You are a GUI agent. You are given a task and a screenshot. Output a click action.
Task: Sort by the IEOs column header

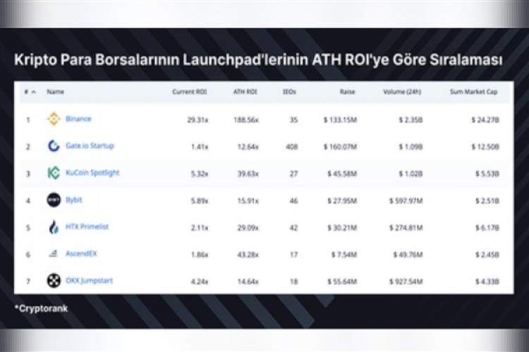(x=289, y=92)
